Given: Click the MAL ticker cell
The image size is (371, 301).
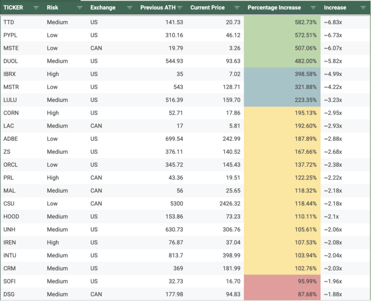Looking at the screenshot, I should click(22, 191).
